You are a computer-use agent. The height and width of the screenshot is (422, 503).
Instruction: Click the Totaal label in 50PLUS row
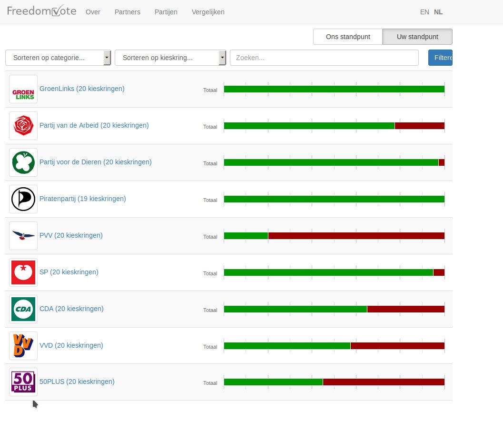[210, 383]
